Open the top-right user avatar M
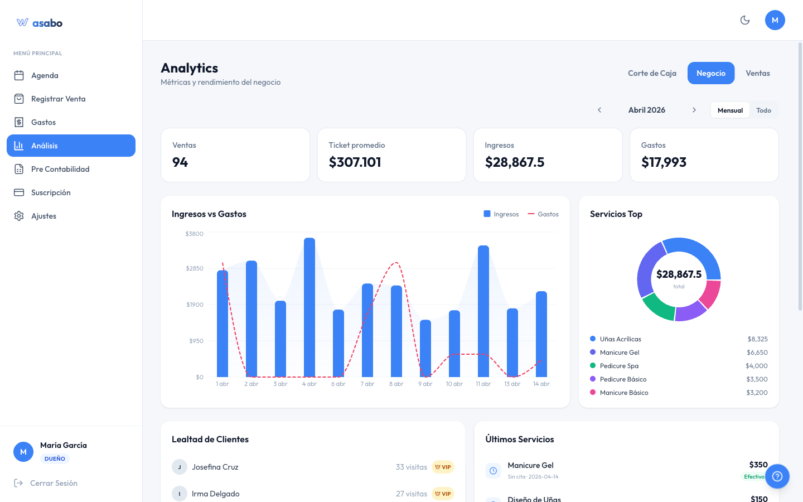This screenshot has width=803, height=502. click(775, 20)
